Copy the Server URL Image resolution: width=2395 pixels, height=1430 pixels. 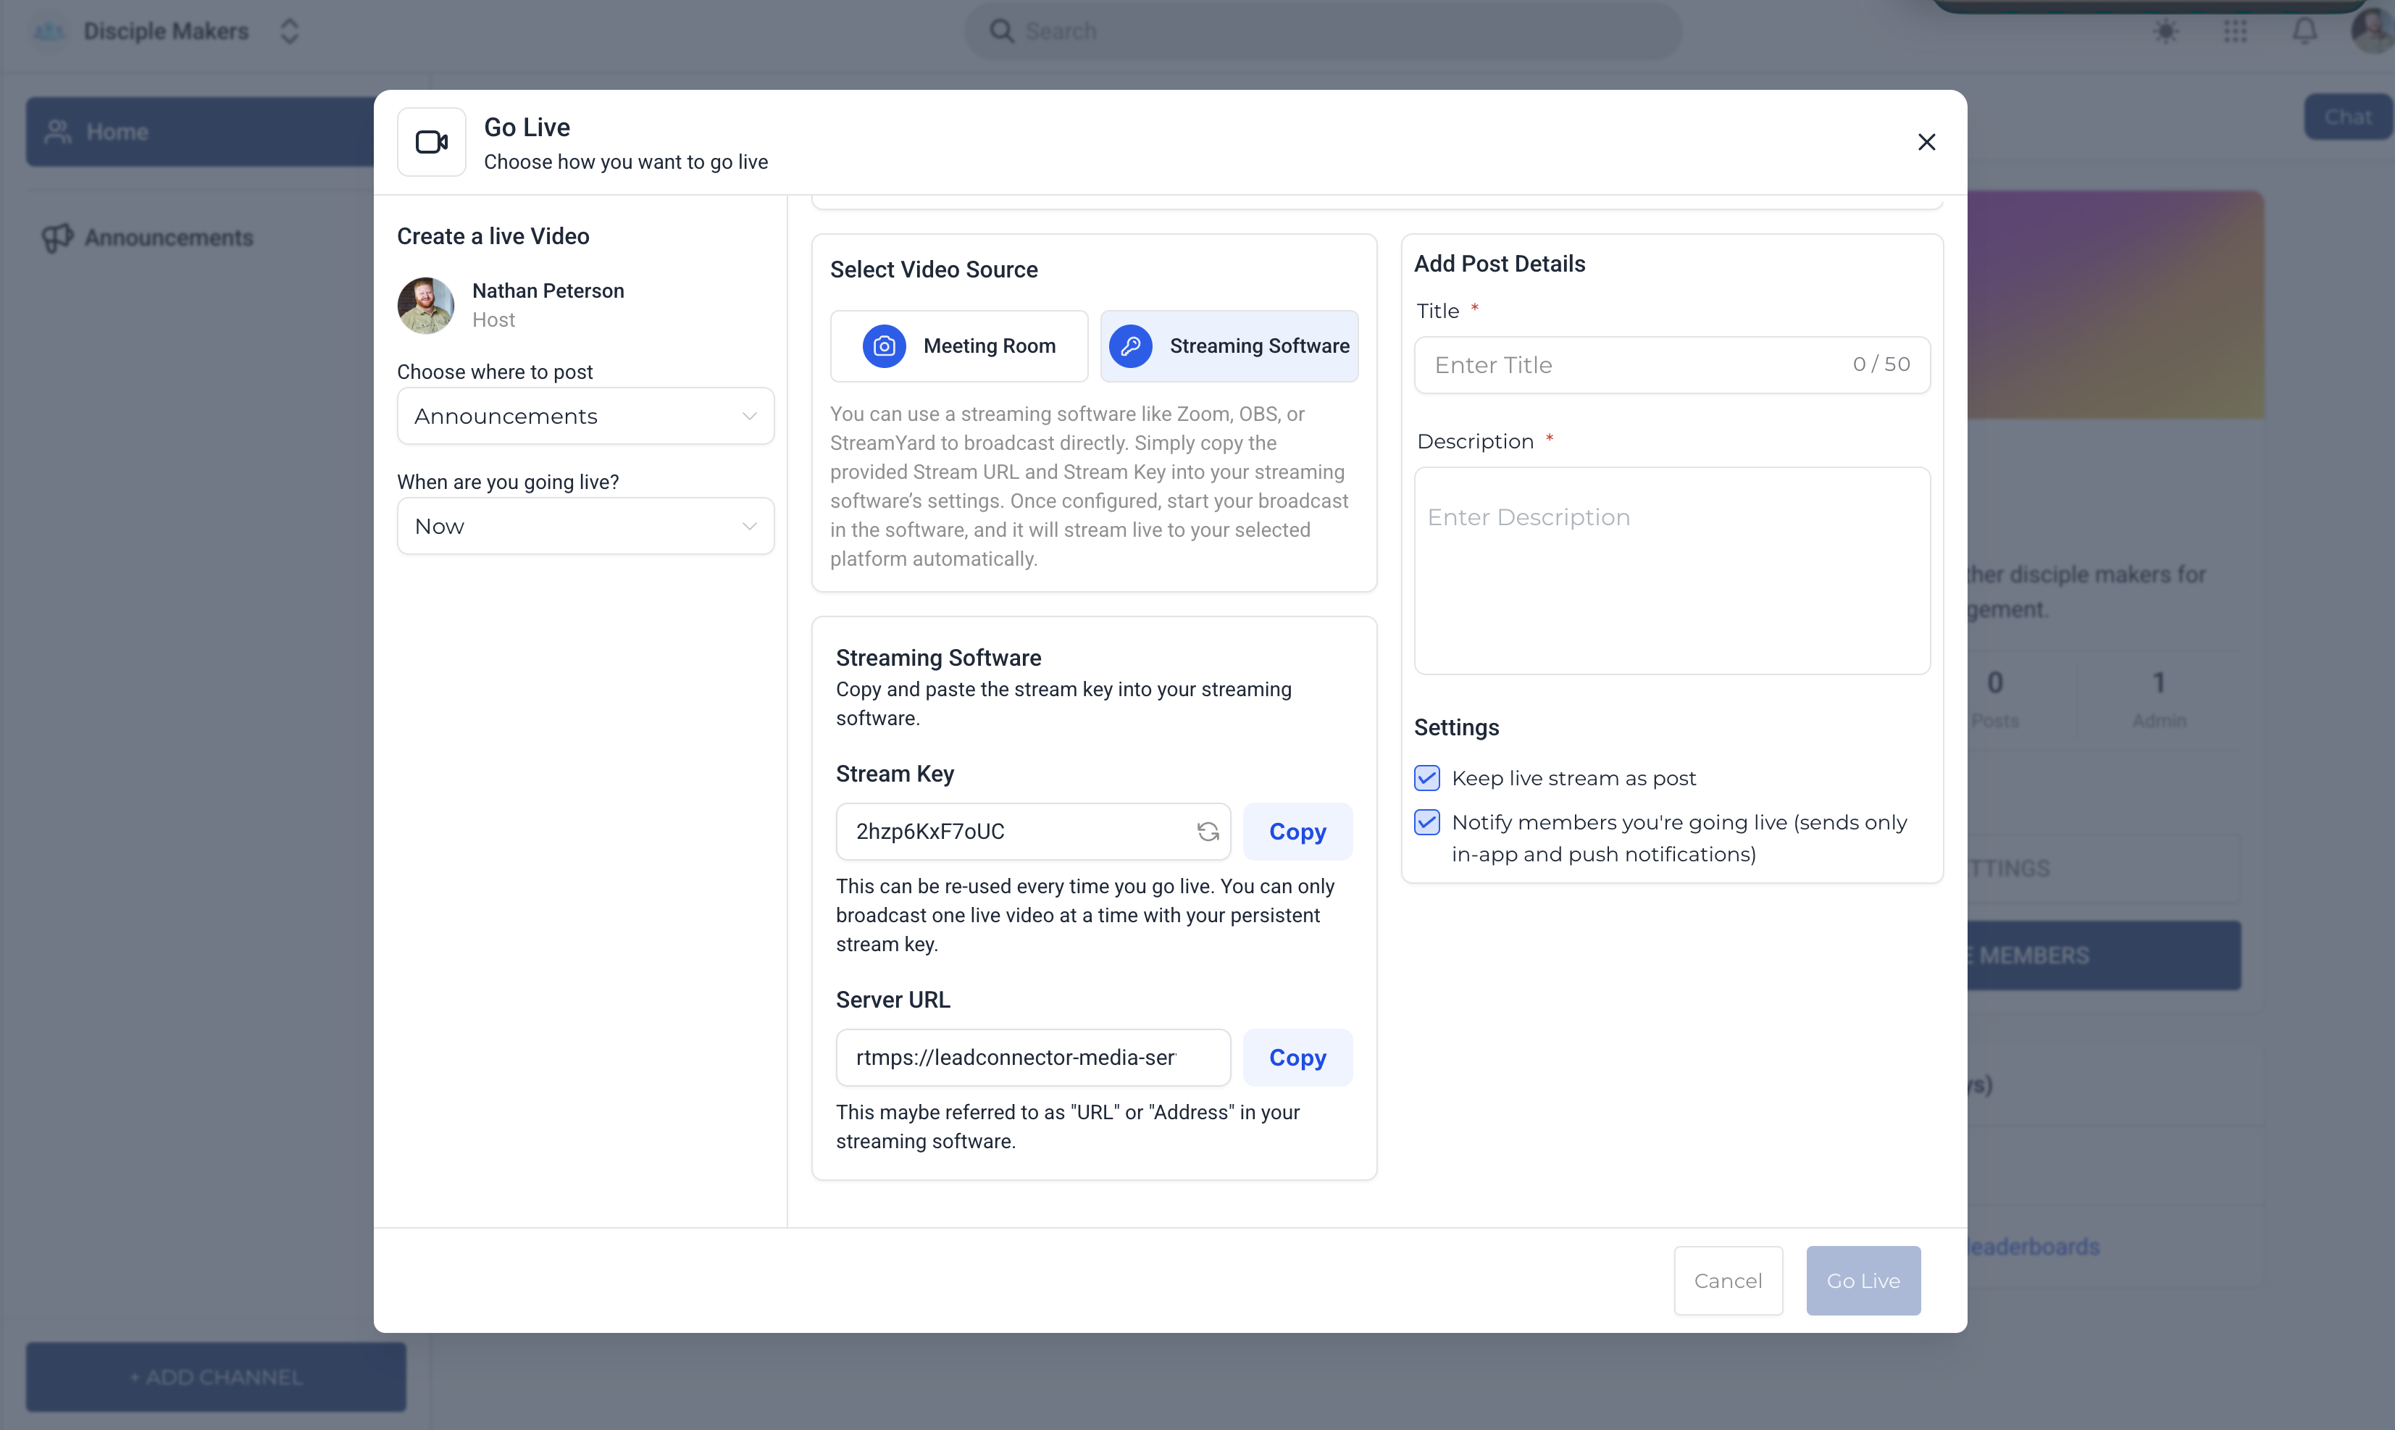coord(1297,1058)
